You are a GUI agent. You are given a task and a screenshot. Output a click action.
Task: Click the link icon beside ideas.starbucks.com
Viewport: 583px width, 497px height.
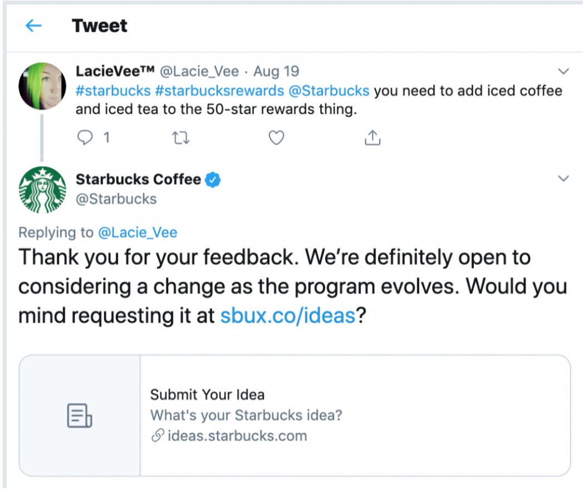159,436
